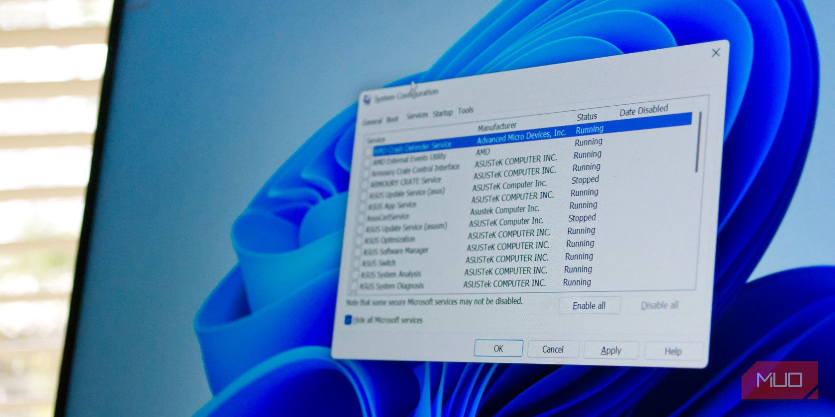Click the Cancel button

point(553,349)
